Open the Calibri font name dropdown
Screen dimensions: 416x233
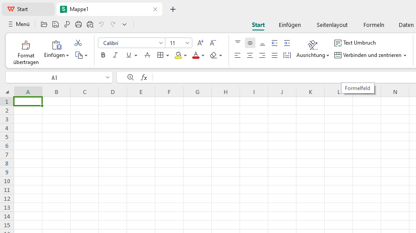coord(161,43)
